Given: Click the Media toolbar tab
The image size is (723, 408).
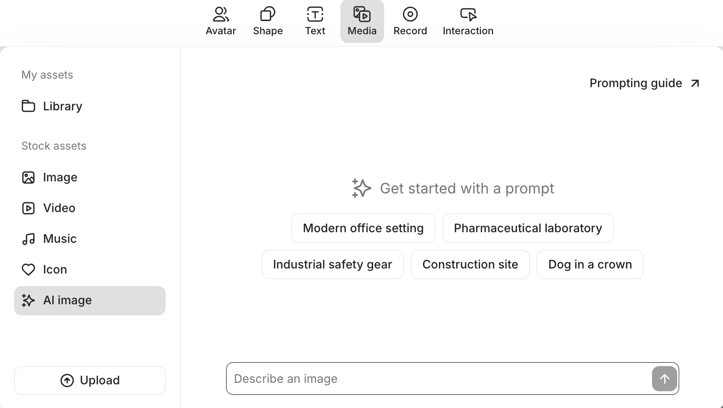Looking at the screenshot, I should pyautogui.click(x=362, y=21).
